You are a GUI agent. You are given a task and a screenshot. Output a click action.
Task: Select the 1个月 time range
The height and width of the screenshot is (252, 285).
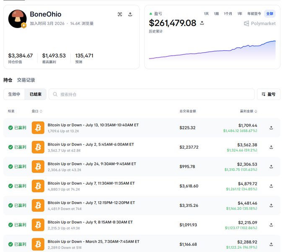coord(228,14)
